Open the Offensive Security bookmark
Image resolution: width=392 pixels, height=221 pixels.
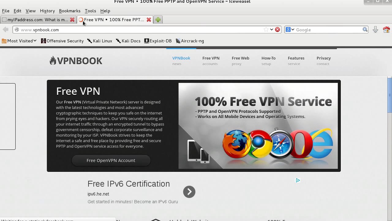(x=62, y=41)
